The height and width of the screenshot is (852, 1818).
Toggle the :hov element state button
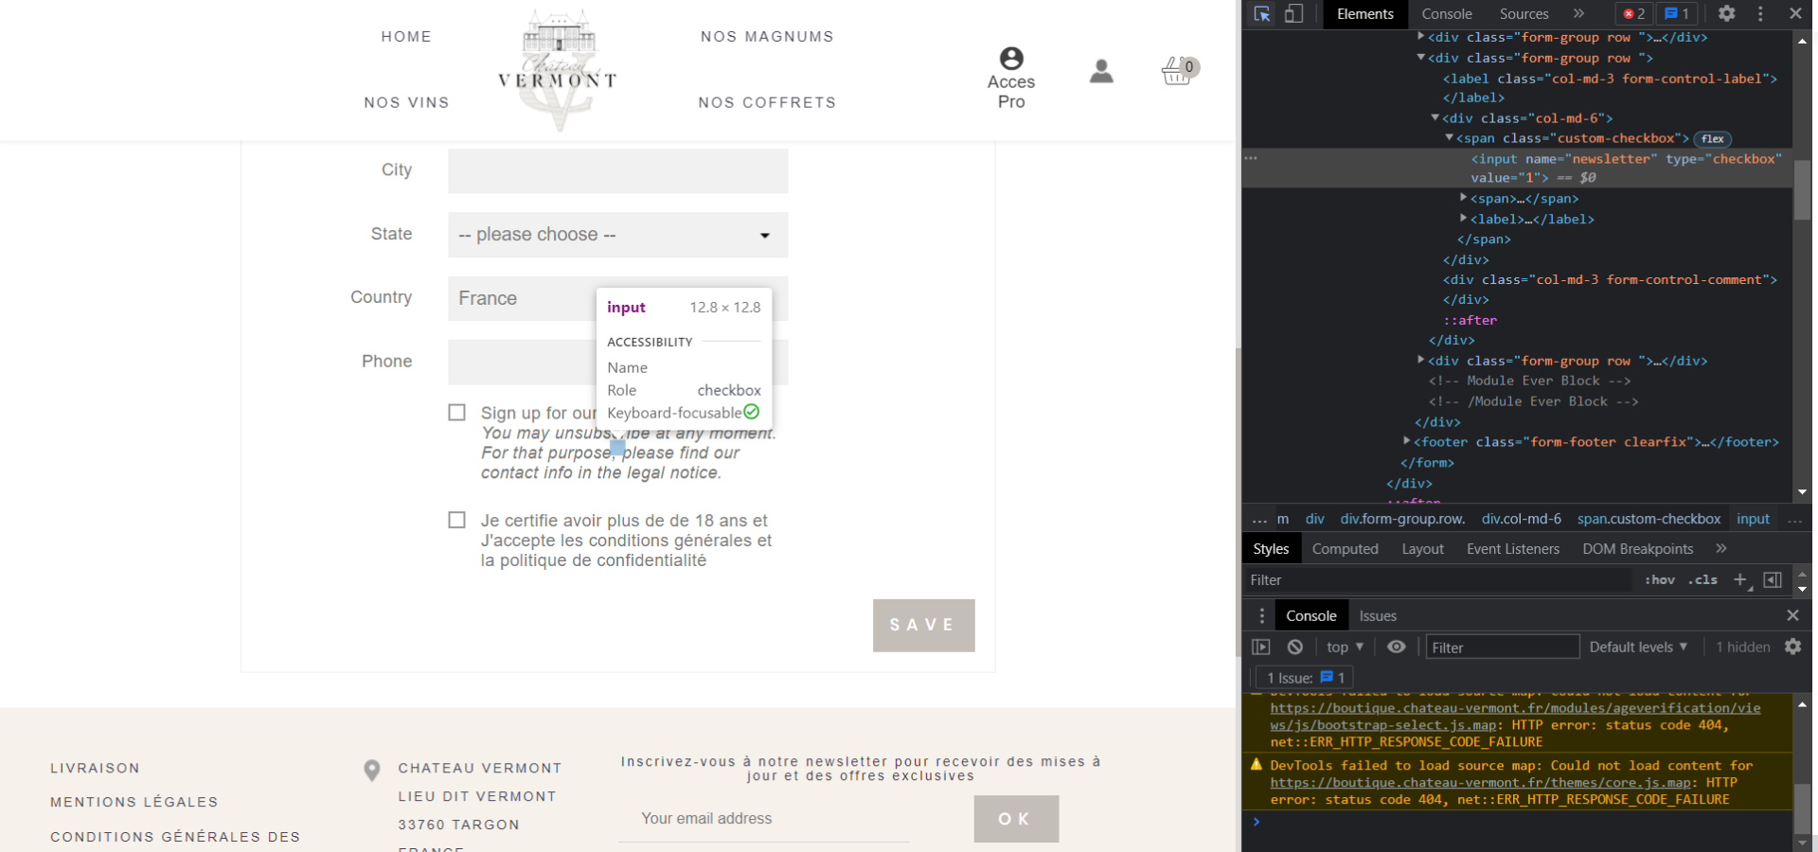(1660, 579)
